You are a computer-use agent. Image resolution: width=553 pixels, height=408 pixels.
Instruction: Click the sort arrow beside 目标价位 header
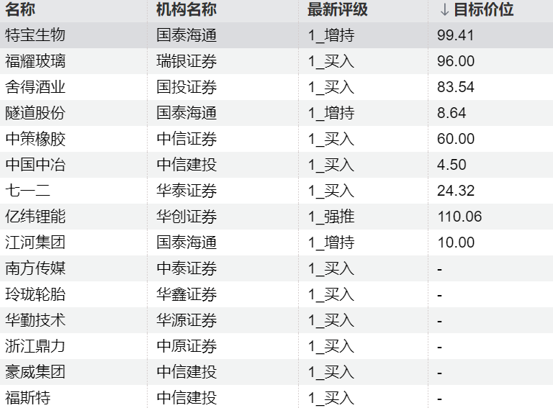point(444,10)
